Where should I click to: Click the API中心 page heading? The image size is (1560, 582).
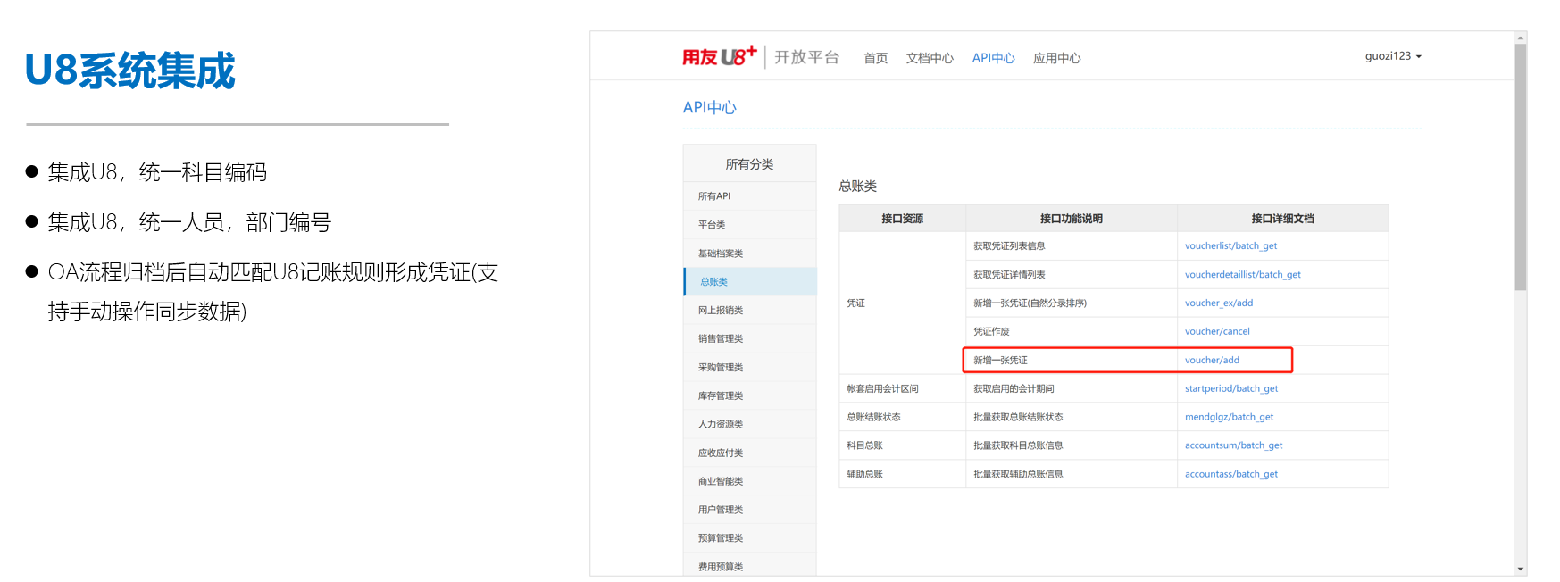709,107
